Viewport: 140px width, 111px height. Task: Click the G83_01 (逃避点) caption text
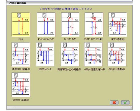coord(117,69)
